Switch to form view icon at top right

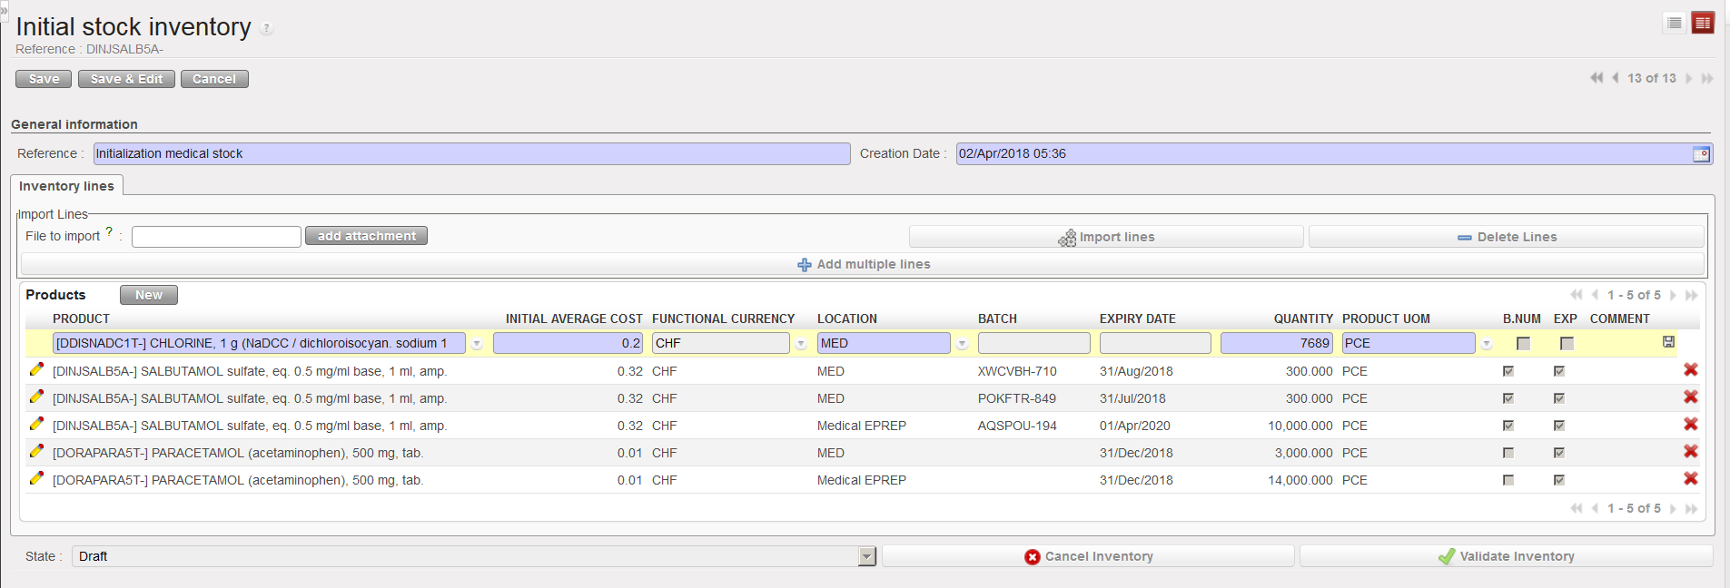point(1703,23)
